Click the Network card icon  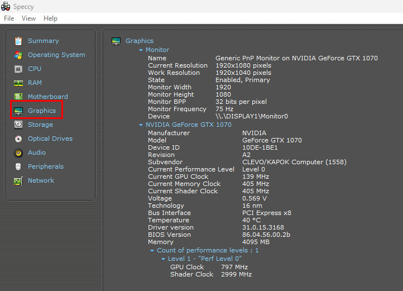[18, 181]
